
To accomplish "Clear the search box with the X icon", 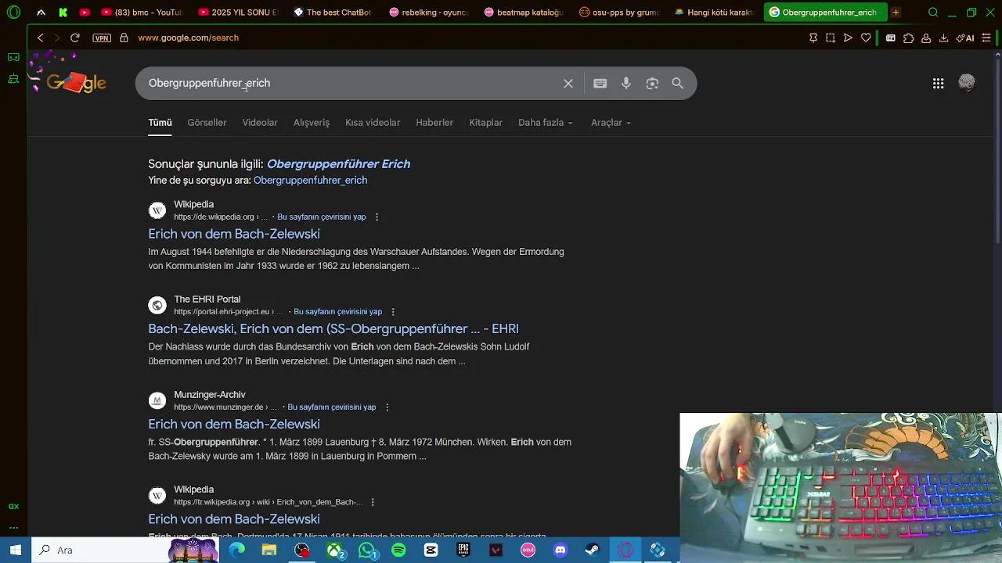I will click(x=568, y=84).
